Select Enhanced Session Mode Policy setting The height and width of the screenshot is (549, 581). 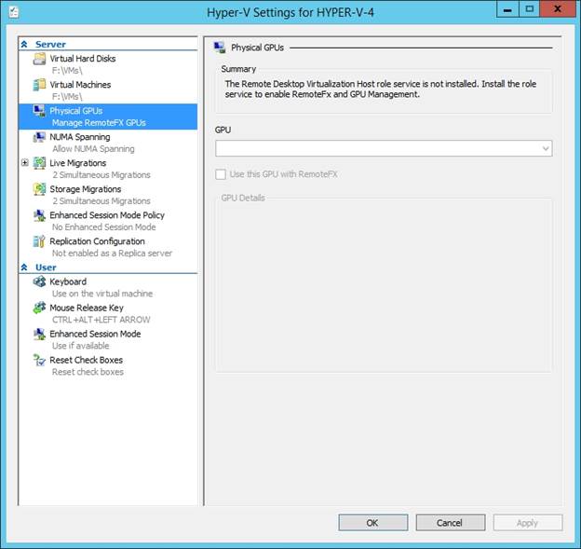[x=107, y=215]
